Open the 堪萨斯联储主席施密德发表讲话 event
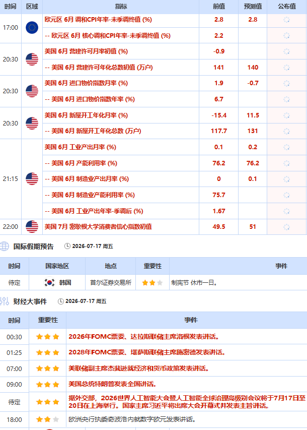 (147, 352)
